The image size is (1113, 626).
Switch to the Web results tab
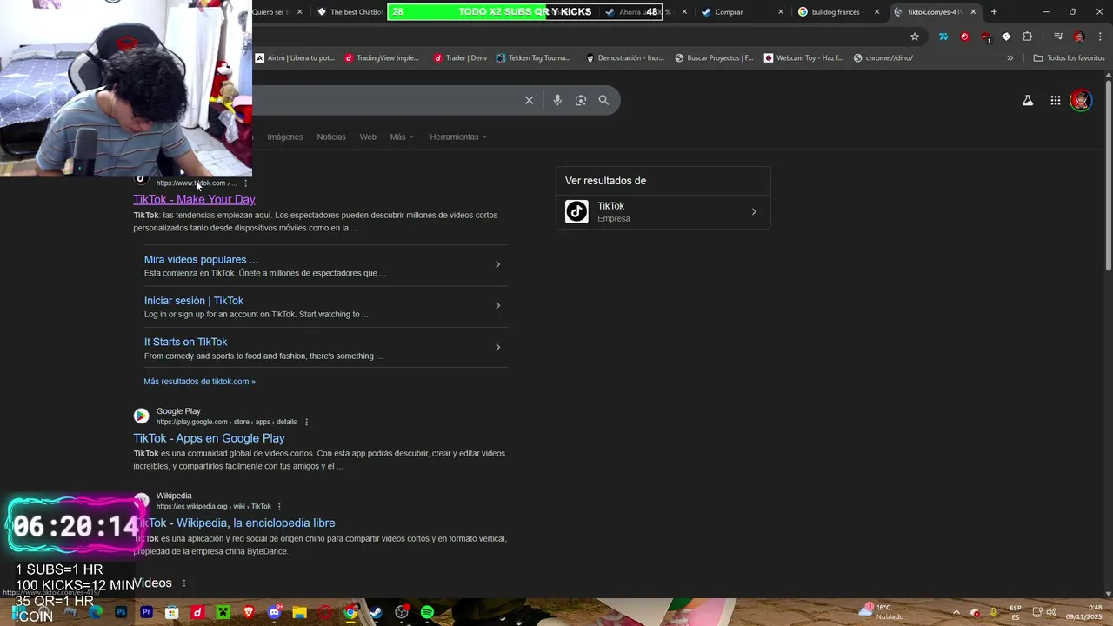(x=368, y=137)
